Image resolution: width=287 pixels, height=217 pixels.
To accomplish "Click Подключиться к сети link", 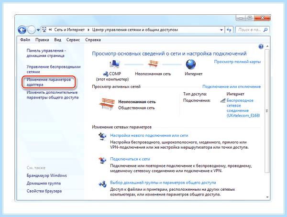I will 130,159.
